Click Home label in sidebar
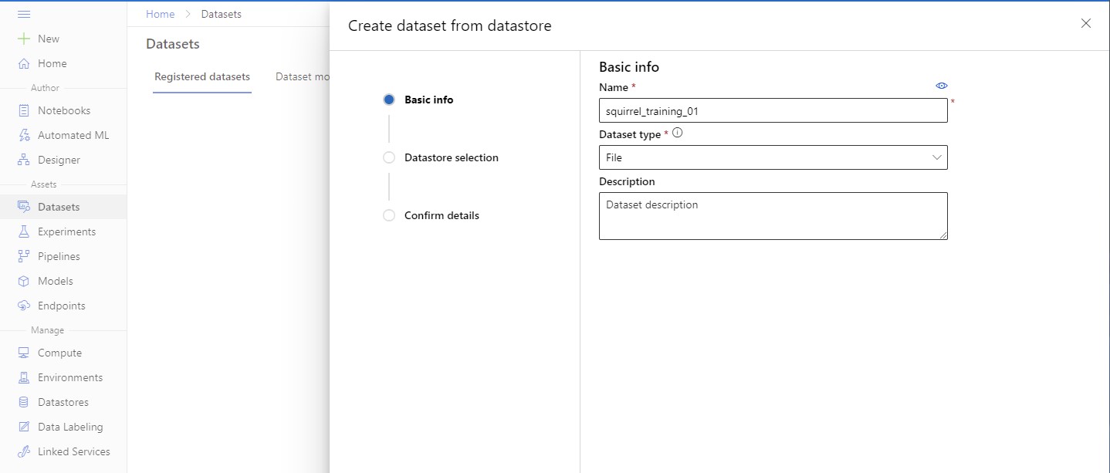Viewport: 1110px width, 473px height. pyautogui.click(x=52, y=63)
